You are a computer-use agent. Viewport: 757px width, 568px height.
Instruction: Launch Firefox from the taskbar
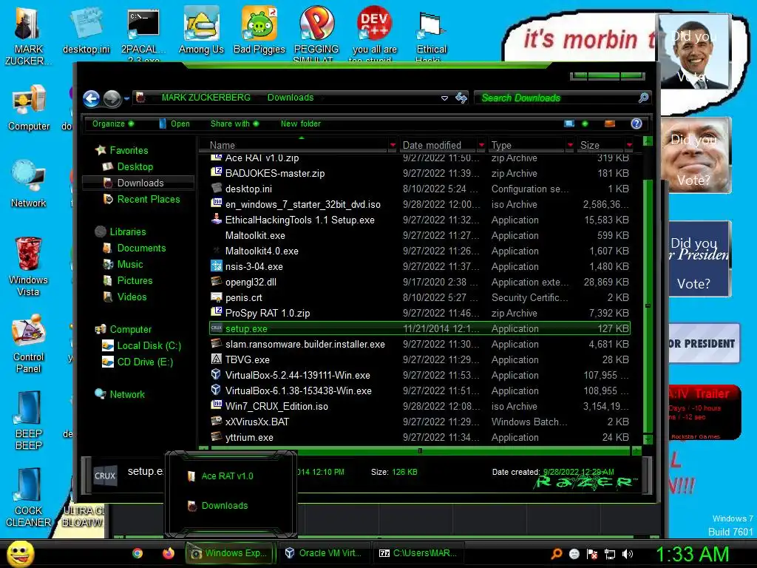[x=168, y=553]
